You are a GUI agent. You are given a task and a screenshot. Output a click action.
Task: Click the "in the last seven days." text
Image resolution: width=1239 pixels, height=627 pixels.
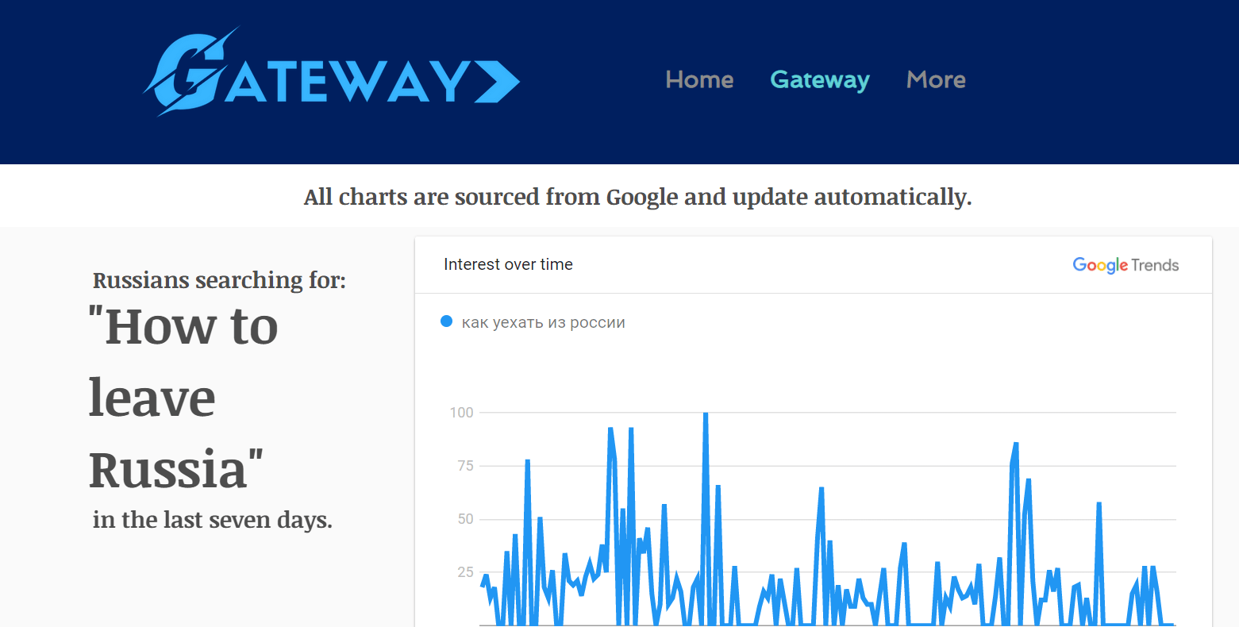[212, 520]
